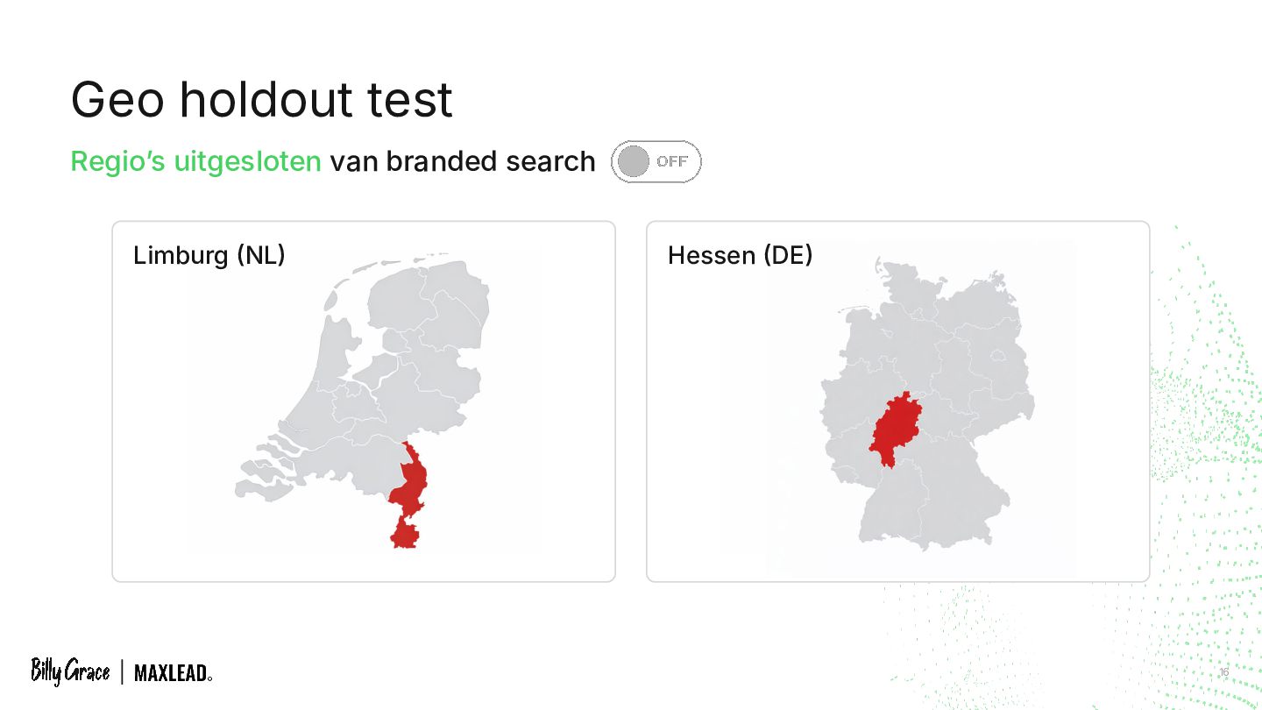Click the Billy Grace logo
The image size is (1262, 710).
(x=70, y=671)
